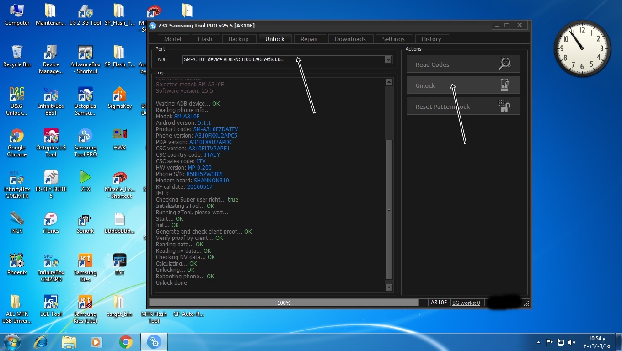Select the HWK desktop icon

click(119, 139)
